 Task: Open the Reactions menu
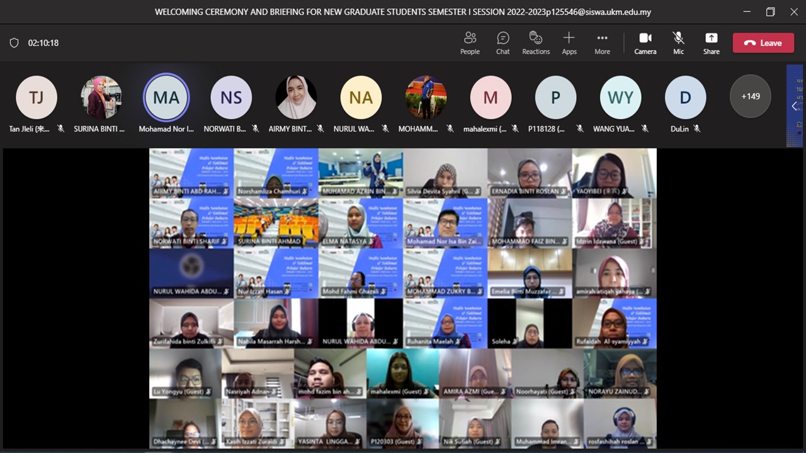click(x=536, y=43)
